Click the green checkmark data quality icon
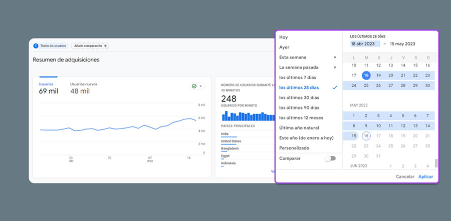Image resolution: width=451 pixels, height=221 pixels. coord(194,86)
